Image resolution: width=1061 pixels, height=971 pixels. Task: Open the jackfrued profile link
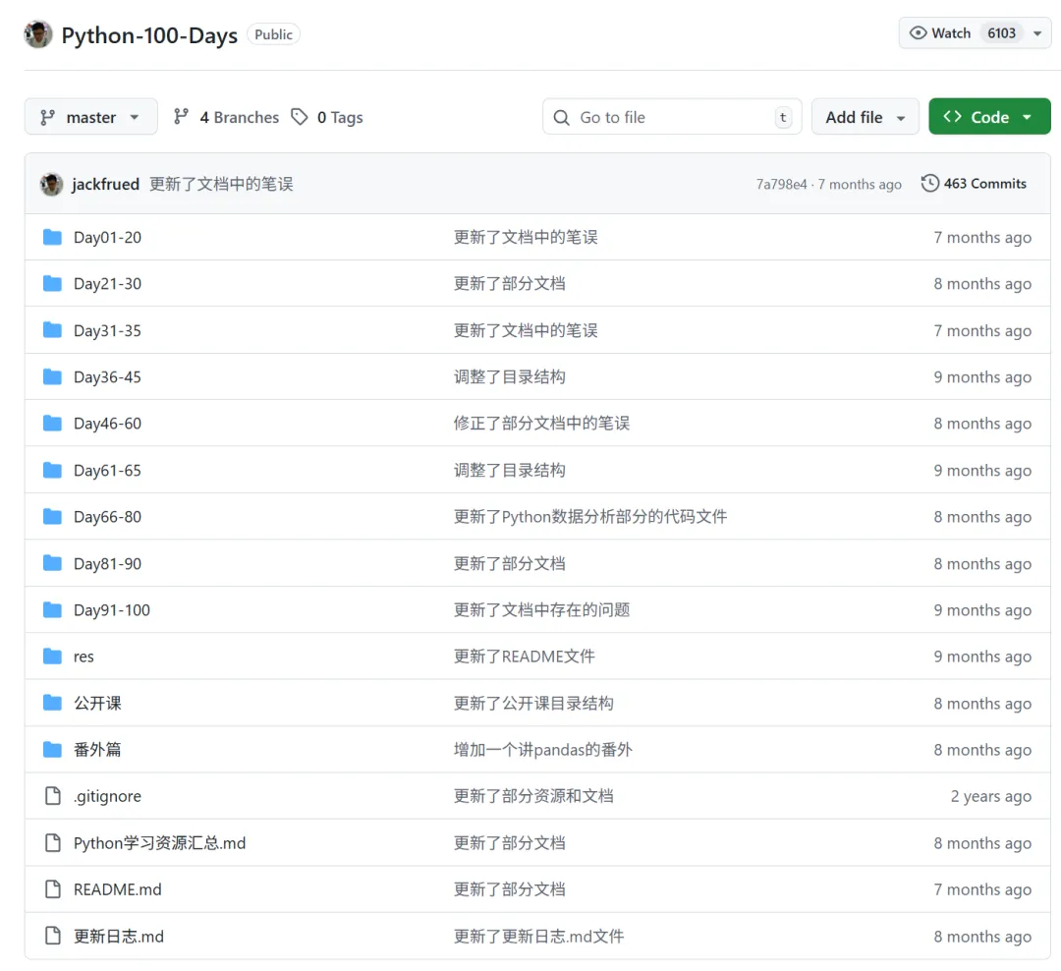[105, 184]
